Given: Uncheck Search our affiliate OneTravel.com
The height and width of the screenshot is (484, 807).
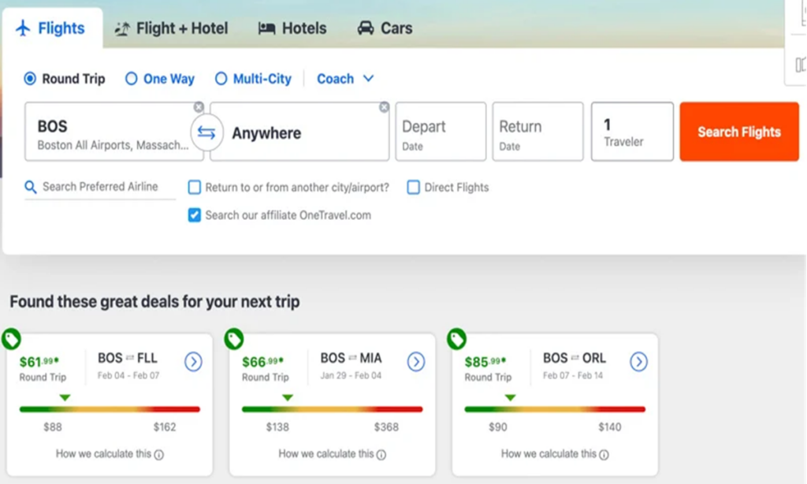Looking at the screenshot, I should (x=195, y=215).
